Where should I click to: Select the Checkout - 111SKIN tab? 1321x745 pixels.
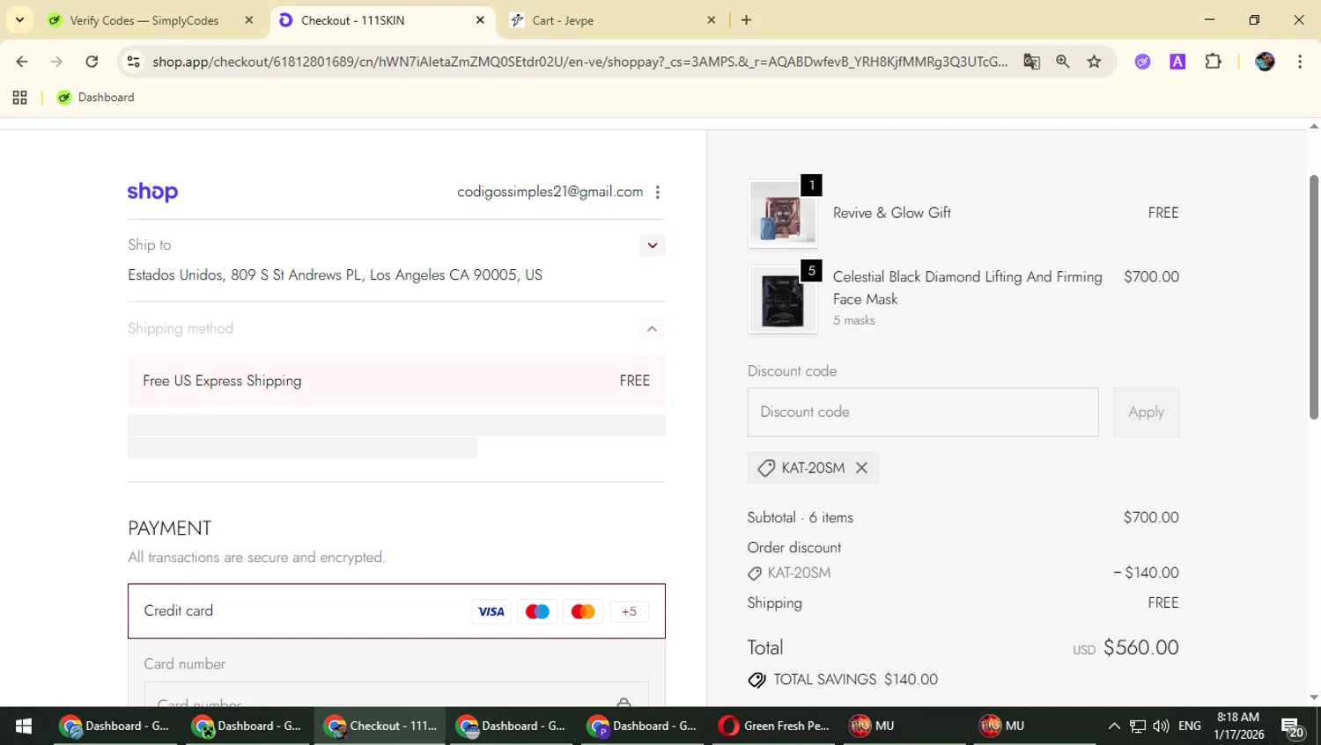point(352,20)
